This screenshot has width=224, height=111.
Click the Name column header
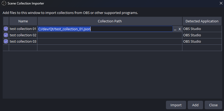[x=23, y=21]
